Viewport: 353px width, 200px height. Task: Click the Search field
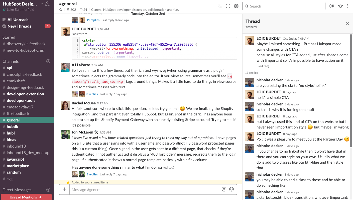pyautogui.click(x=284, y=6)
